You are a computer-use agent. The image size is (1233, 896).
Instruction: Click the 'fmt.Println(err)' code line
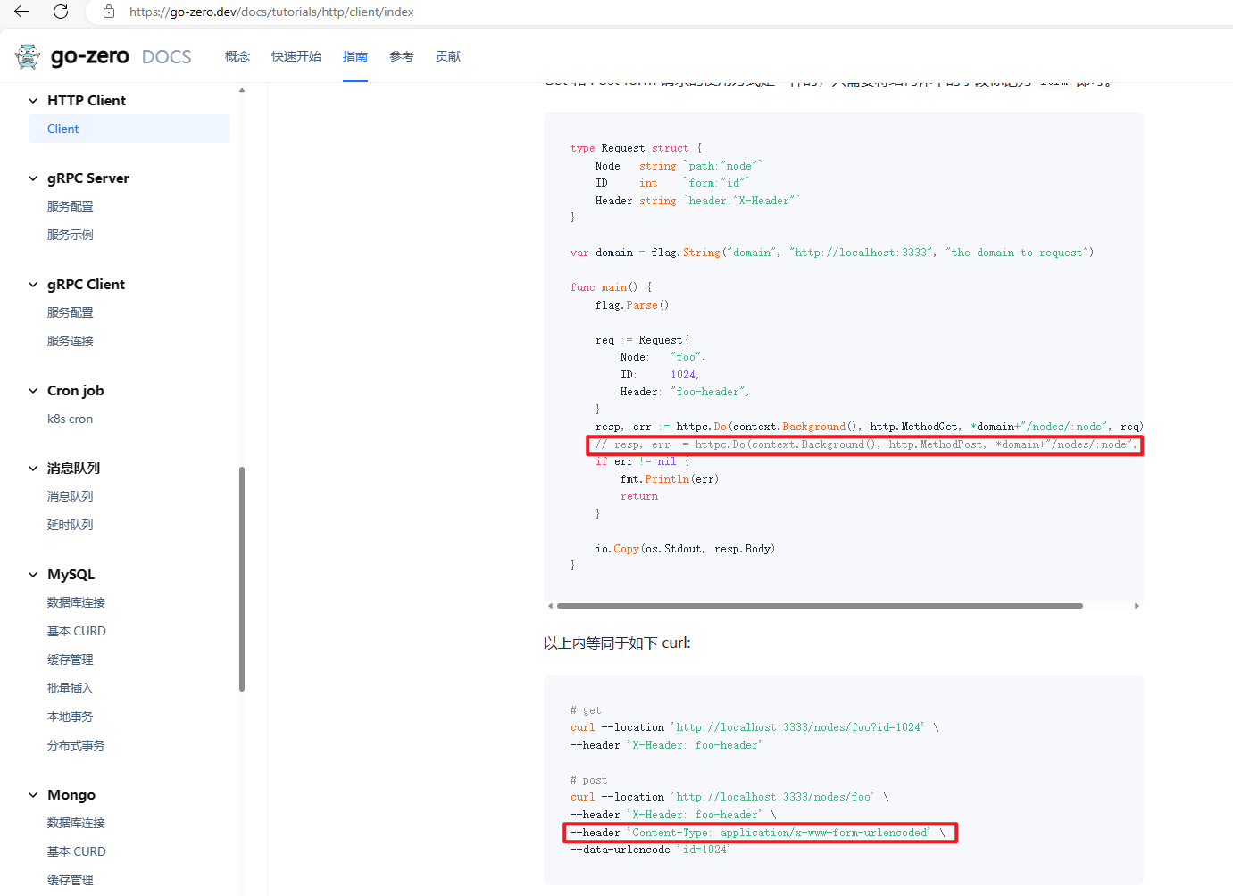pos(670,479)
